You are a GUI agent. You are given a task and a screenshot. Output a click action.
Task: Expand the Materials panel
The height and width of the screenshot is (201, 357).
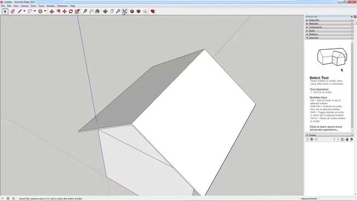(x=329, y=23)
